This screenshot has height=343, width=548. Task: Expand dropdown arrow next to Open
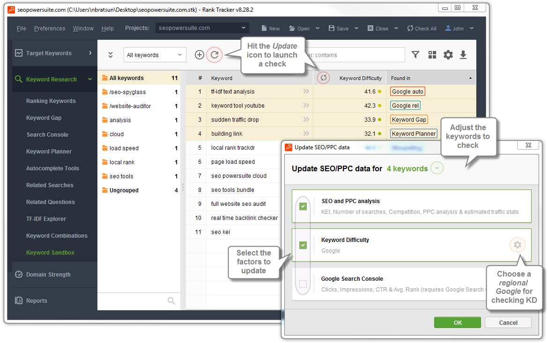pyautogui.click(x=318, y=28)
